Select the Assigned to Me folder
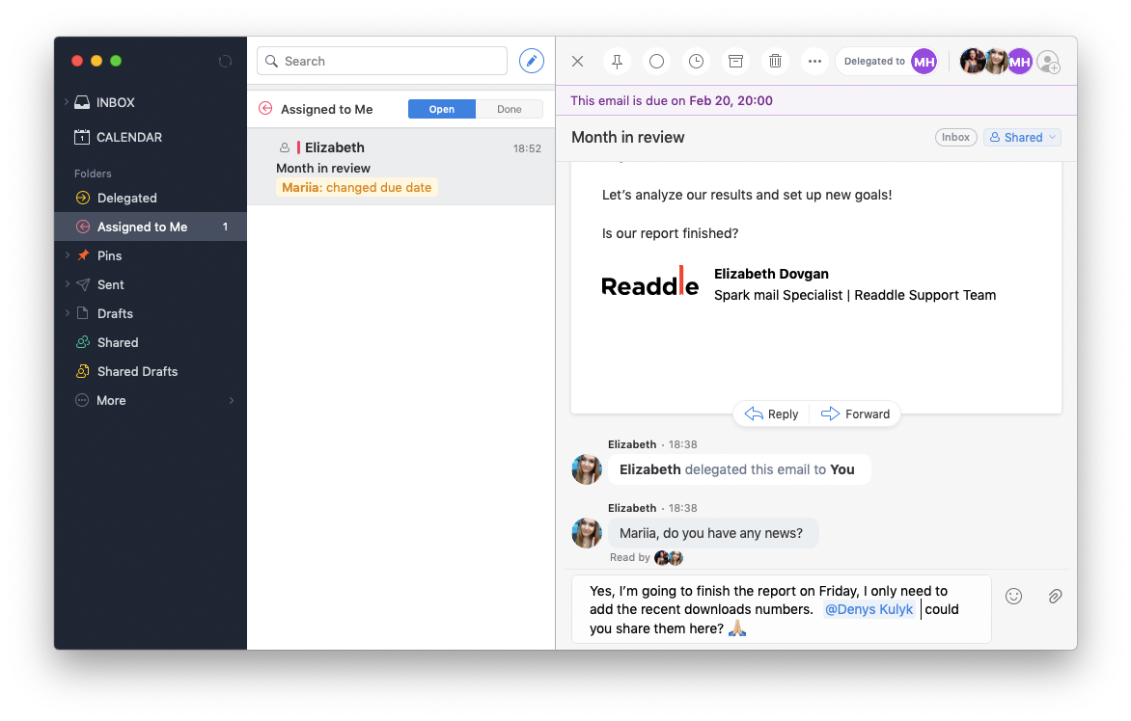Screen dimensions: 1131x721 click(x=150, y=227)
